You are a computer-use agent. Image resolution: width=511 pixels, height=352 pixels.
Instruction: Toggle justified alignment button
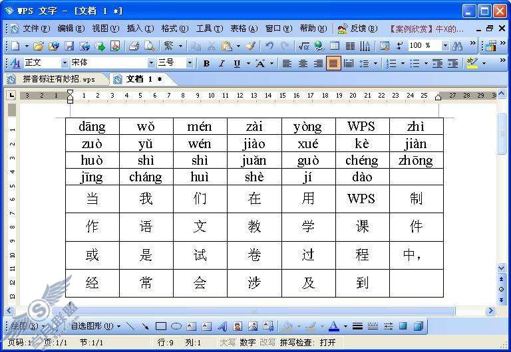pyautogui.click(x=333, y=63)
